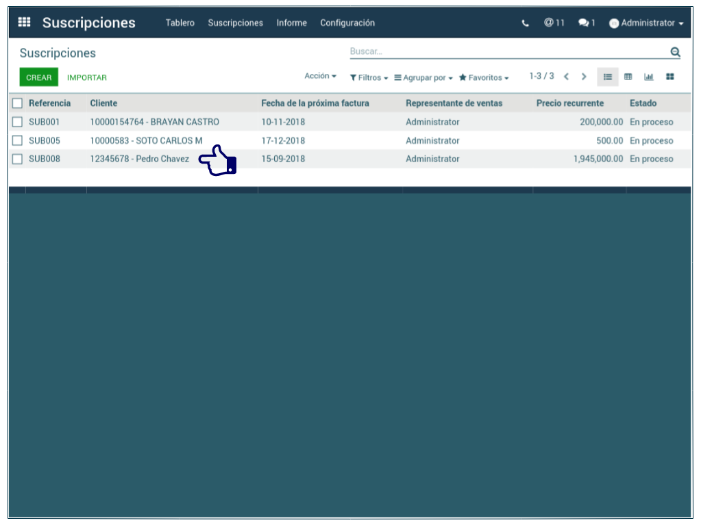Open the Agrupar por dropdown
This screenshot has width=701, height=525.
[423, 77]
